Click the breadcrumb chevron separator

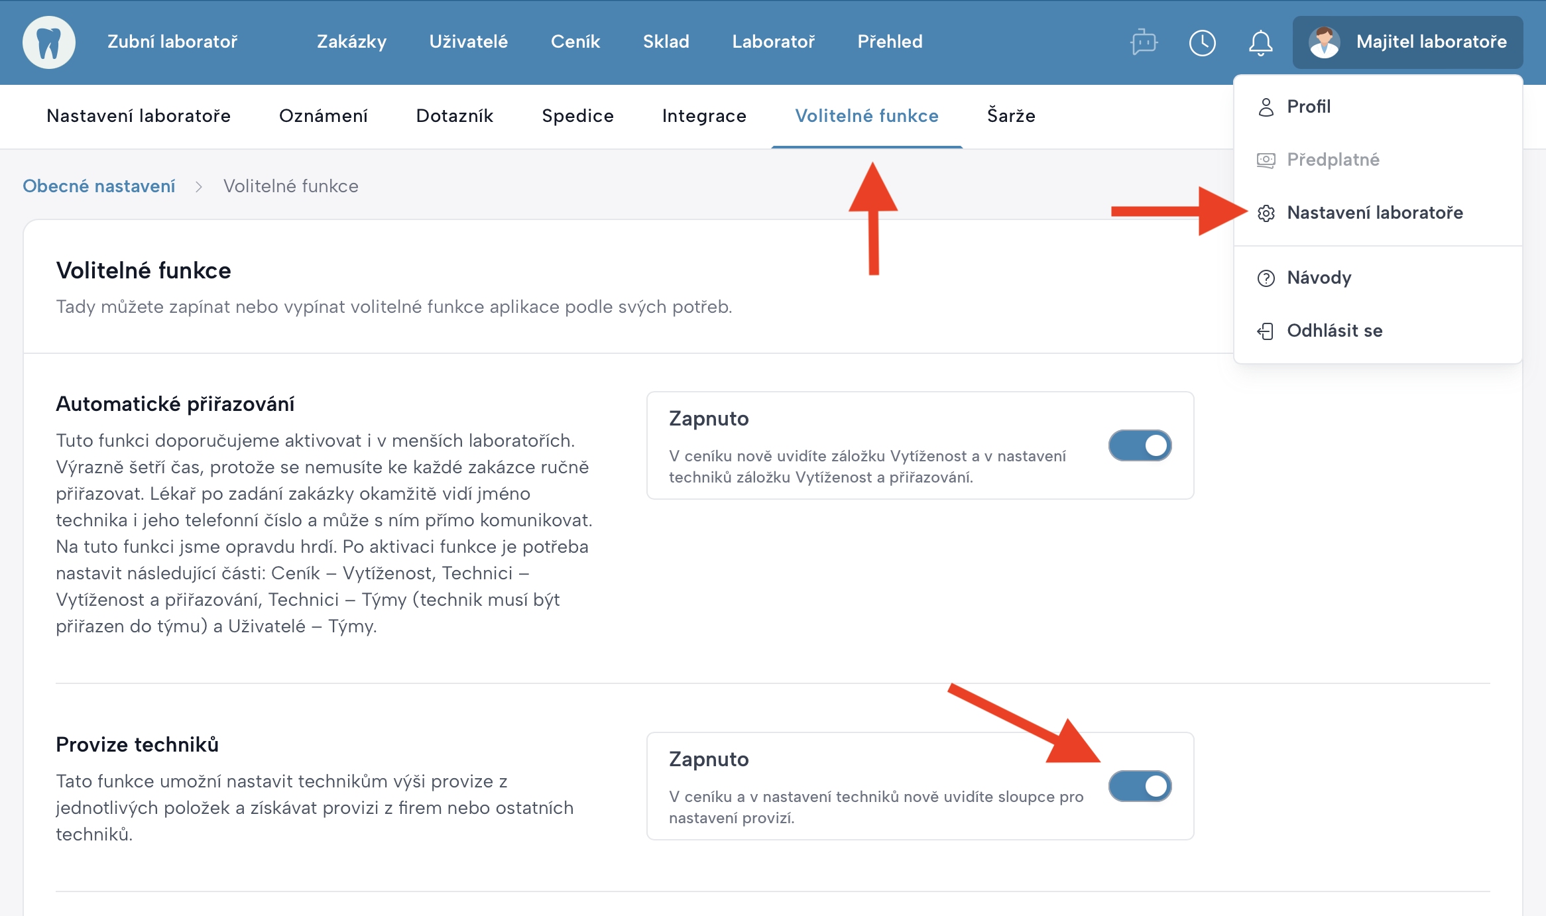coord(199,187)
